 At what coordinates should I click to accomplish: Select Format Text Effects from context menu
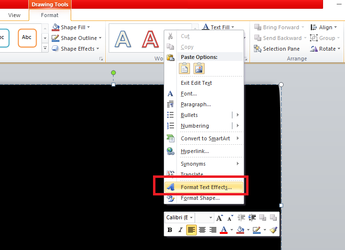206,187
